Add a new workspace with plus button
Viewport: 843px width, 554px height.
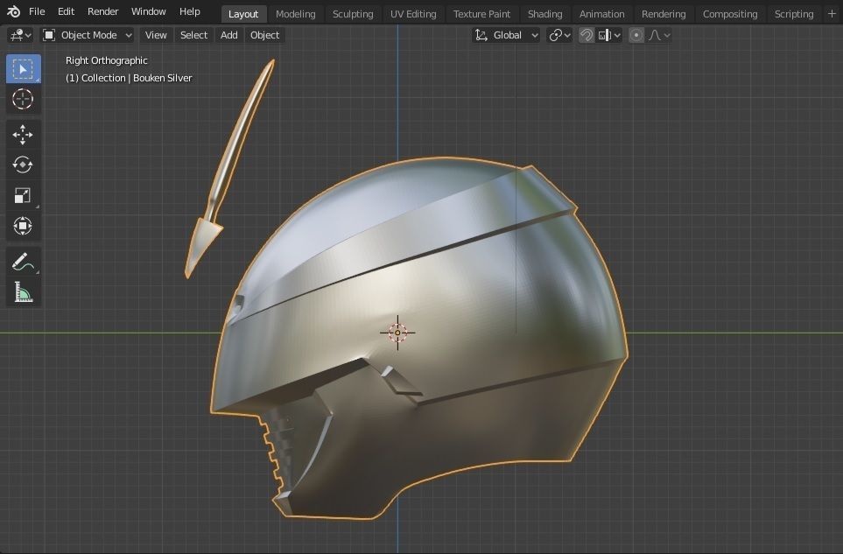832,14
